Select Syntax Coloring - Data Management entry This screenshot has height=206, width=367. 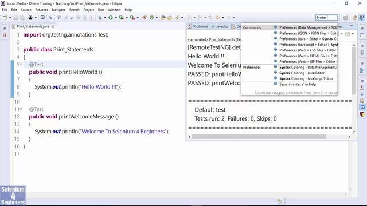[x=306, y=68]
